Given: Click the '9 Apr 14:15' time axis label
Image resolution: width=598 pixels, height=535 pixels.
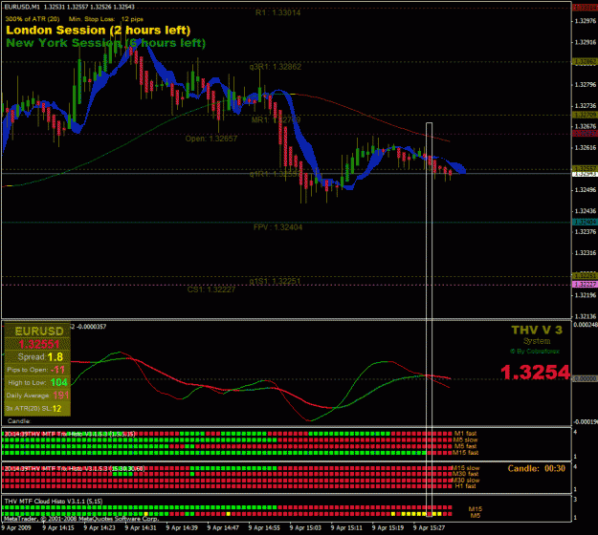Looking at the screenshot, I should (58, 528).
